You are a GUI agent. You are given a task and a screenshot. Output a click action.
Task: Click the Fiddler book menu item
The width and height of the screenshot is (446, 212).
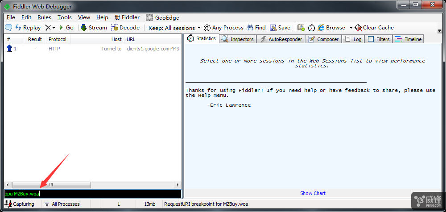pyautogui.click(x=127, y=17)
